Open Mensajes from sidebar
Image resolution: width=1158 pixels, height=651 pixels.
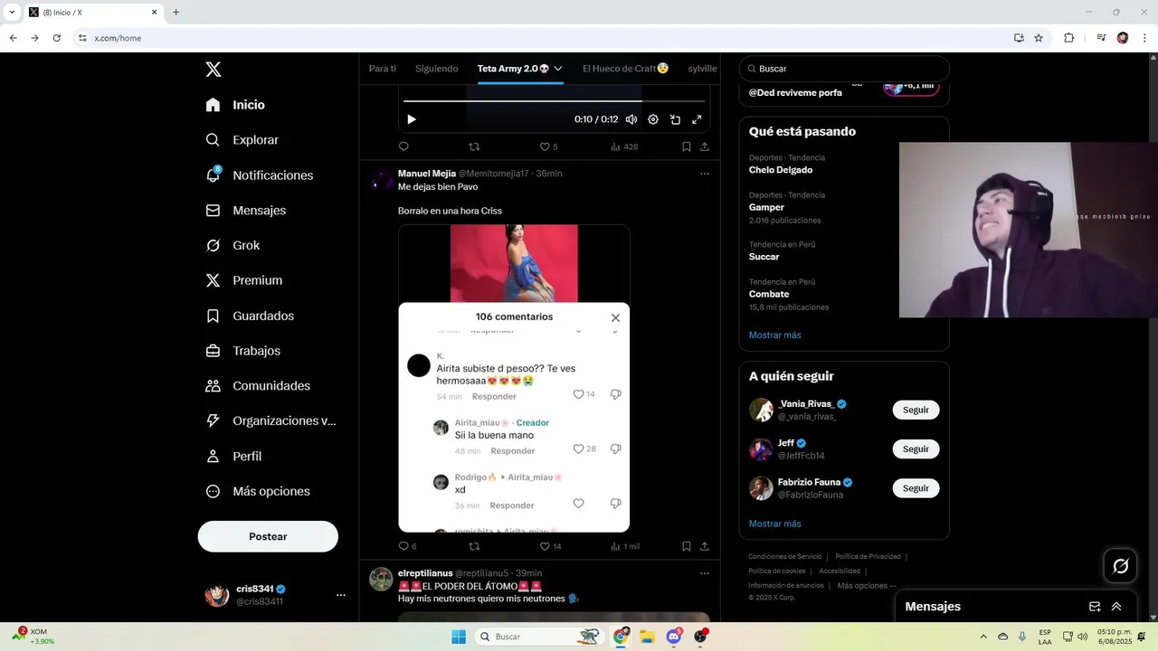pyautogui.click(x=246, y=210)
